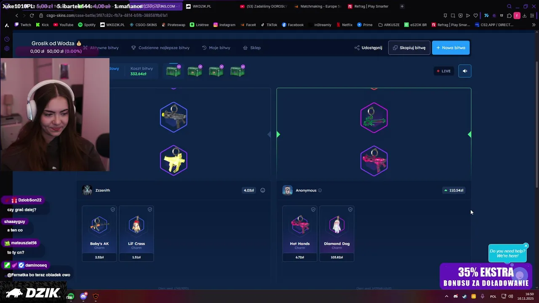The width and height of the screenshot is (539, 303).
Task: Click the page vertical scrollbar
Action: 536,125
